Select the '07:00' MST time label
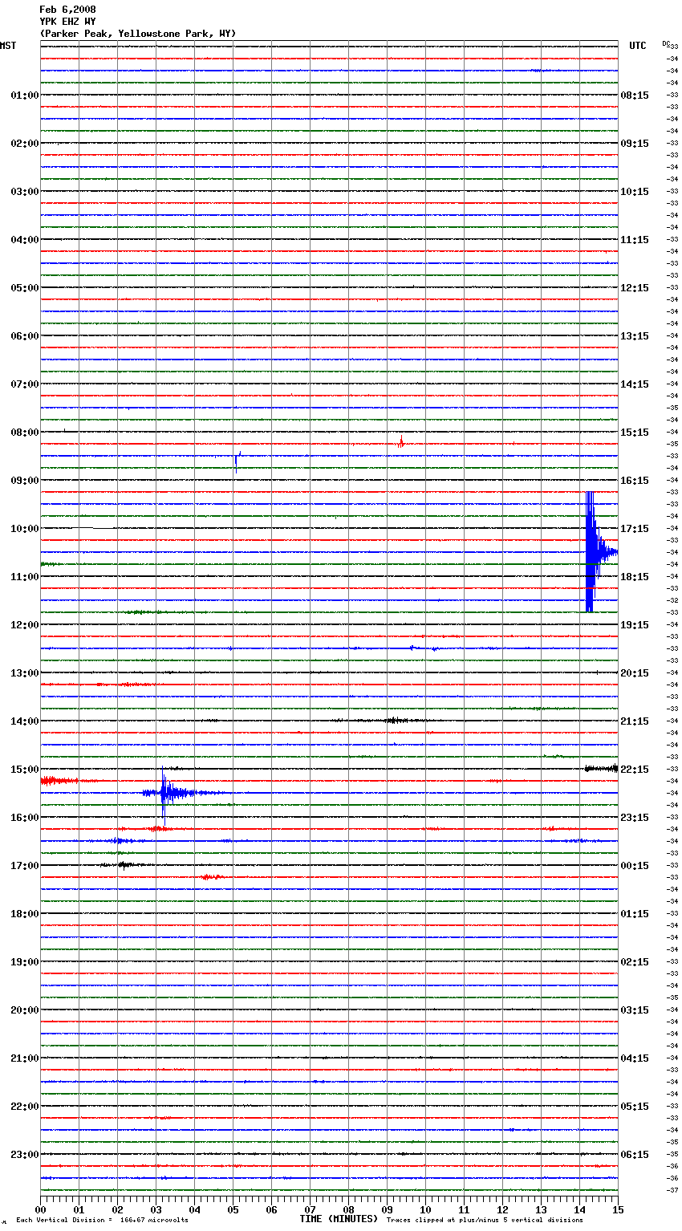682x1231 pixels. point(25,384)
